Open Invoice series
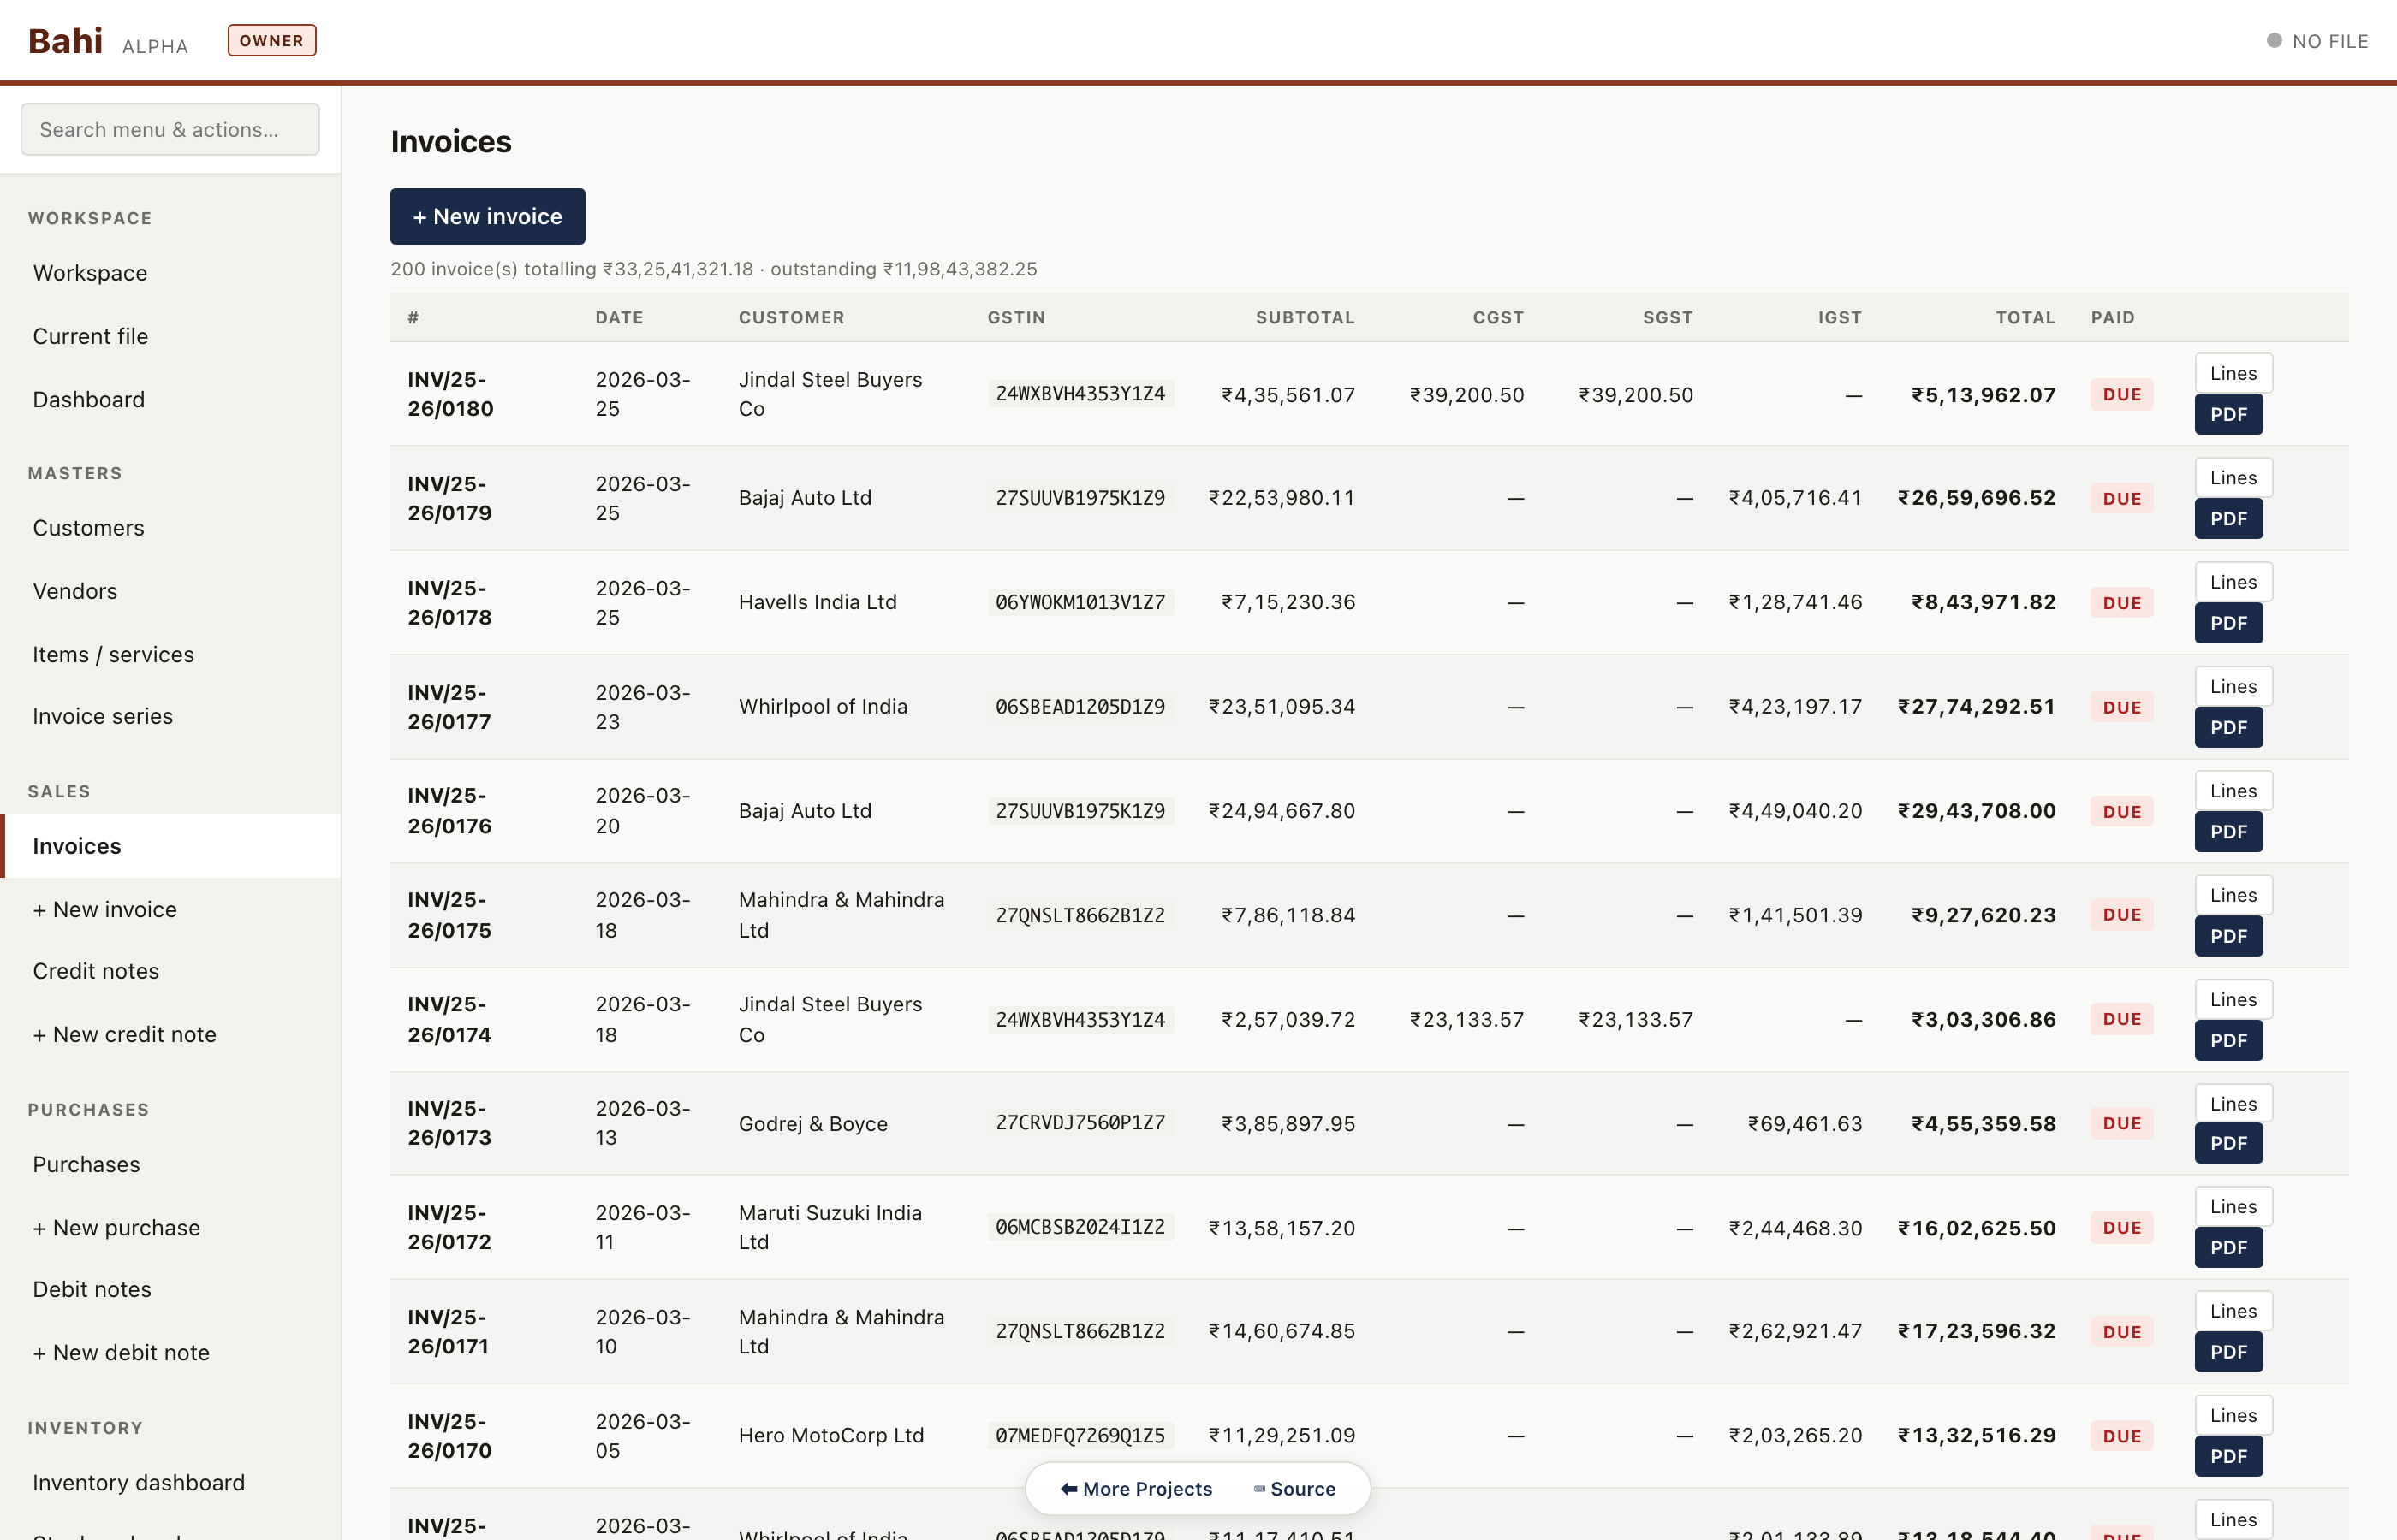The height and width of the screenshot is (1540, 2397). [103, 716]
